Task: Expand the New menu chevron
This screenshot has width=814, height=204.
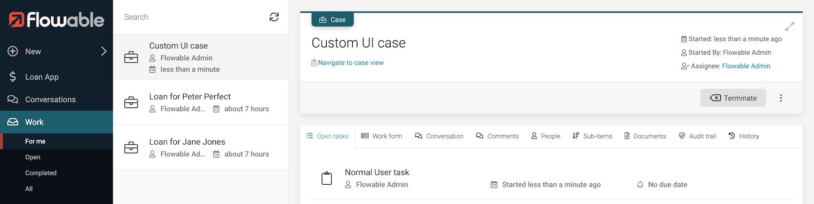Action: tap(103, 51)
